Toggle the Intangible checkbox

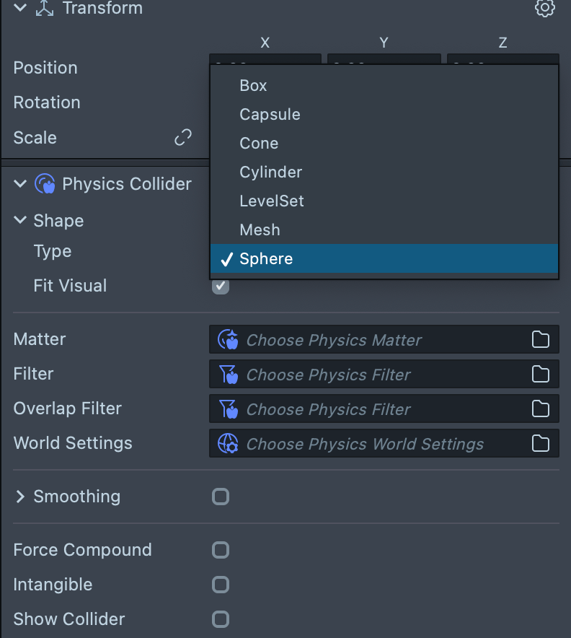pyautogui.click(x=221, y=585)
